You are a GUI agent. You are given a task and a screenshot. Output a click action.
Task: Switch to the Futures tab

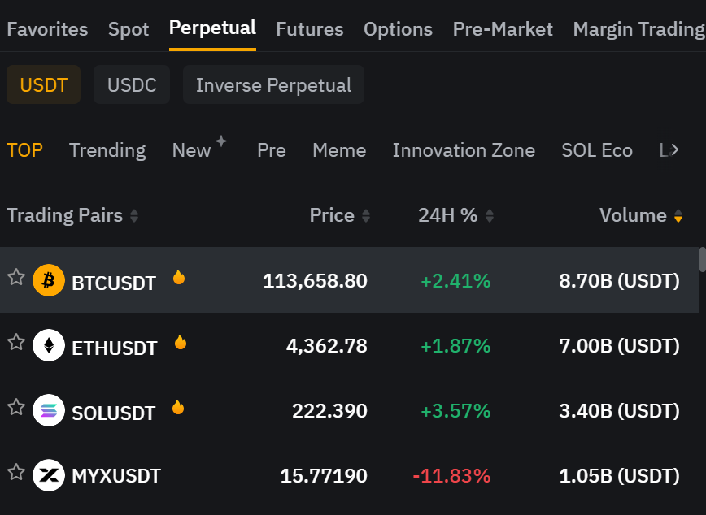pos(309,29)
